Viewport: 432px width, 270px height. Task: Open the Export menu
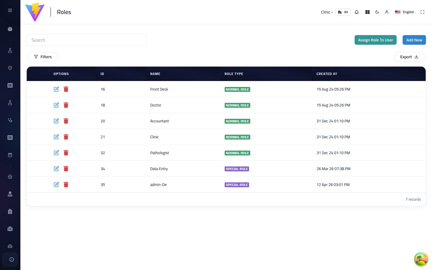[x=409, y=57]
